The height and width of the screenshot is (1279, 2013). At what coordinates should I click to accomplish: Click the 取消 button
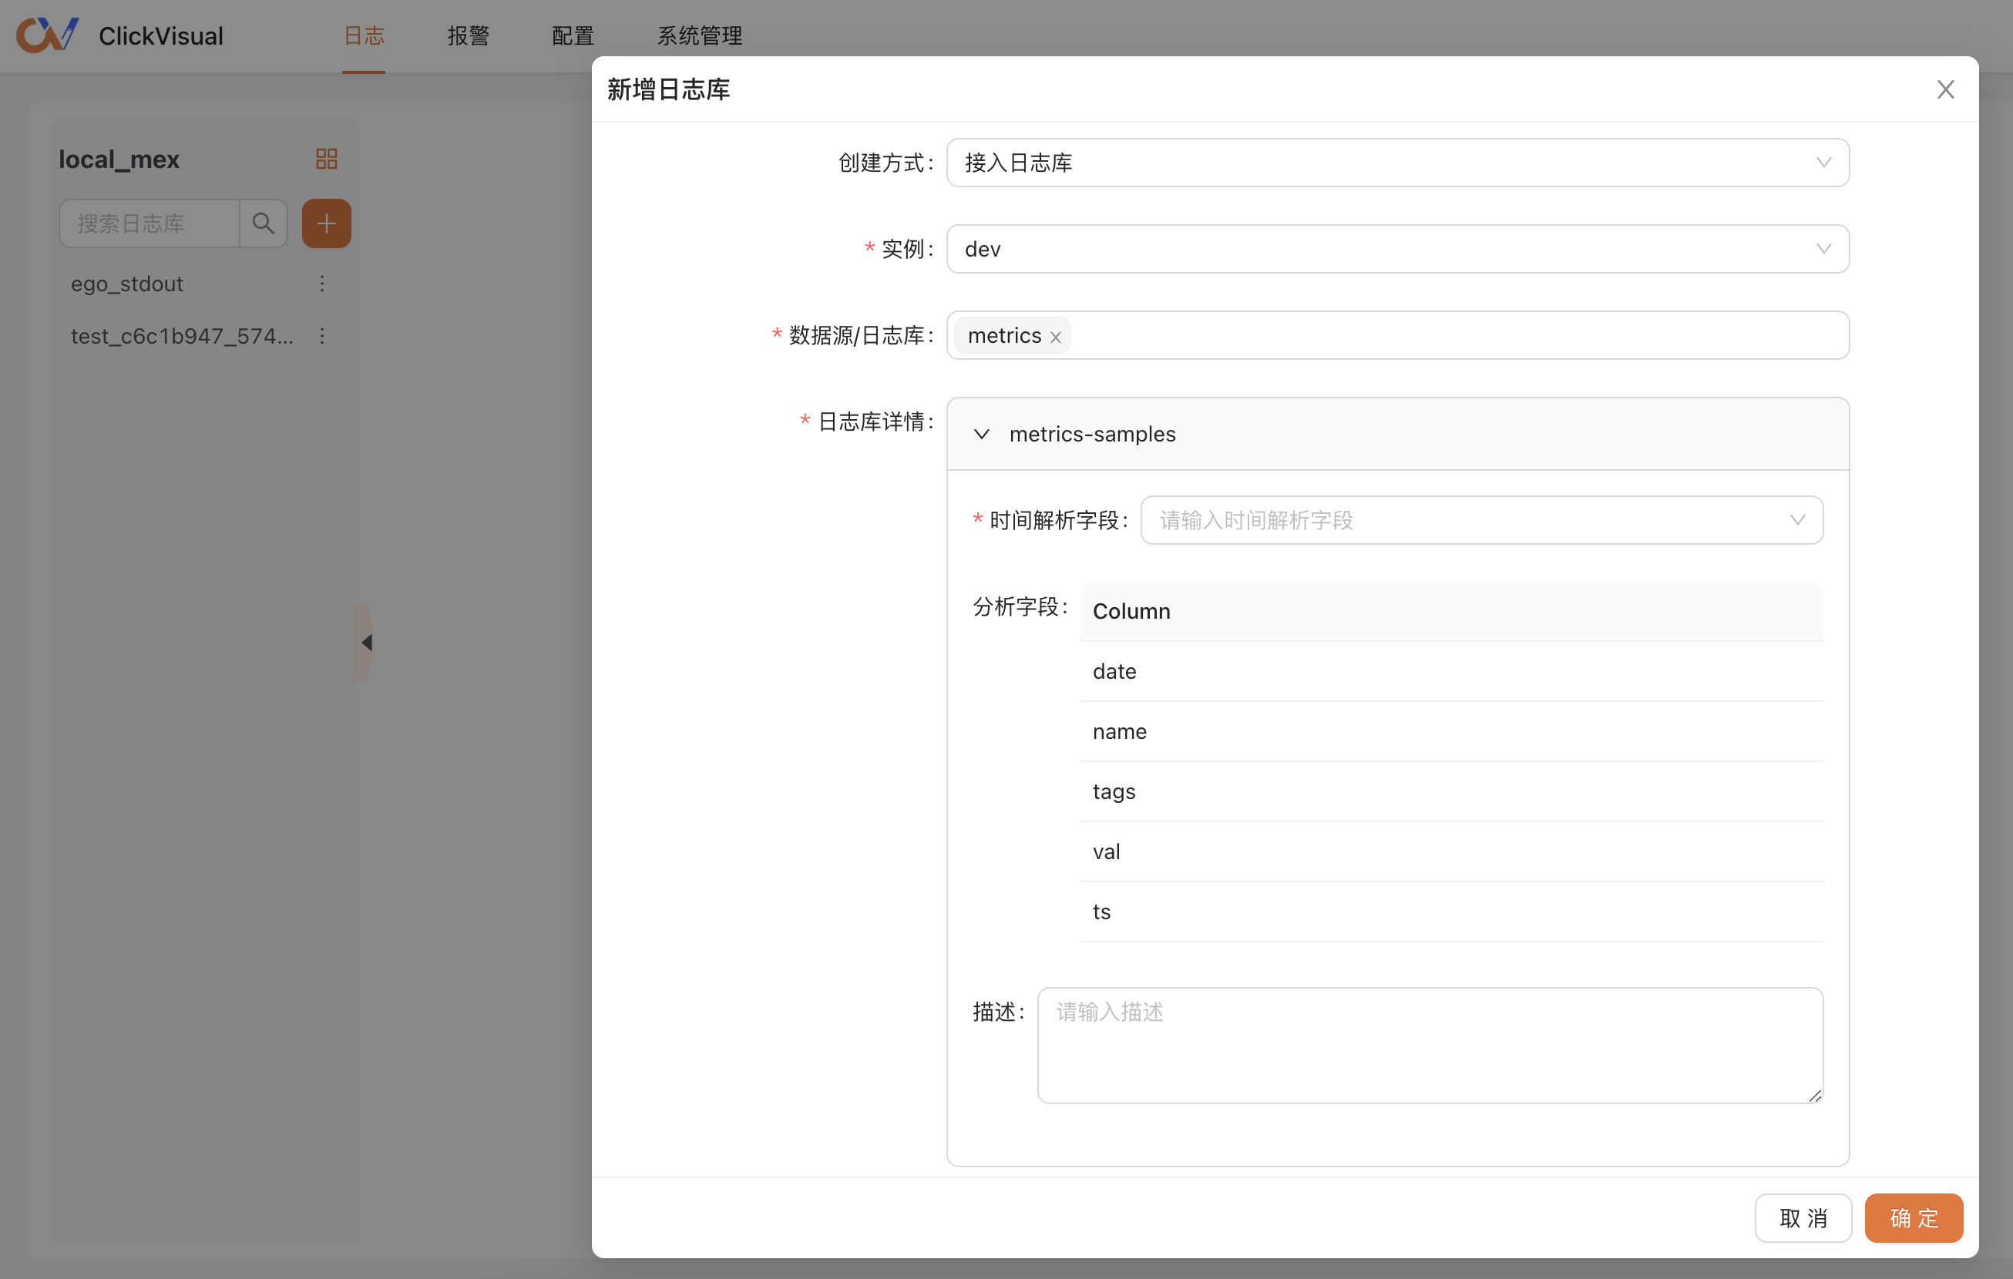(1803, 1218)
